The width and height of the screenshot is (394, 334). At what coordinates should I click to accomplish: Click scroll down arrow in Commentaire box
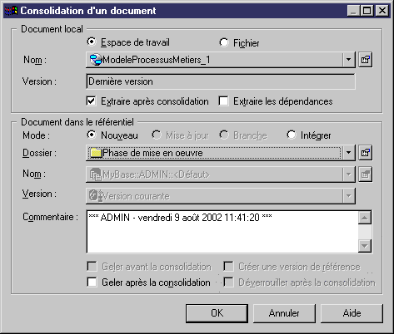365,246
